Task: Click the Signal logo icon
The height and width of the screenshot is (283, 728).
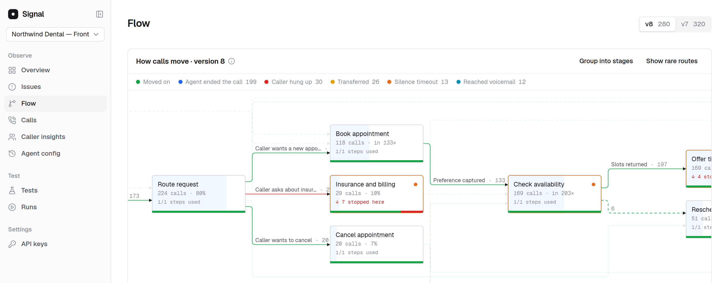Action: pyautogui.click(x=13, y=14)
